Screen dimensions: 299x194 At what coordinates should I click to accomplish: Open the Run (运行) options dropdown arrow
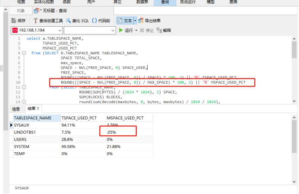pos(136,30)
